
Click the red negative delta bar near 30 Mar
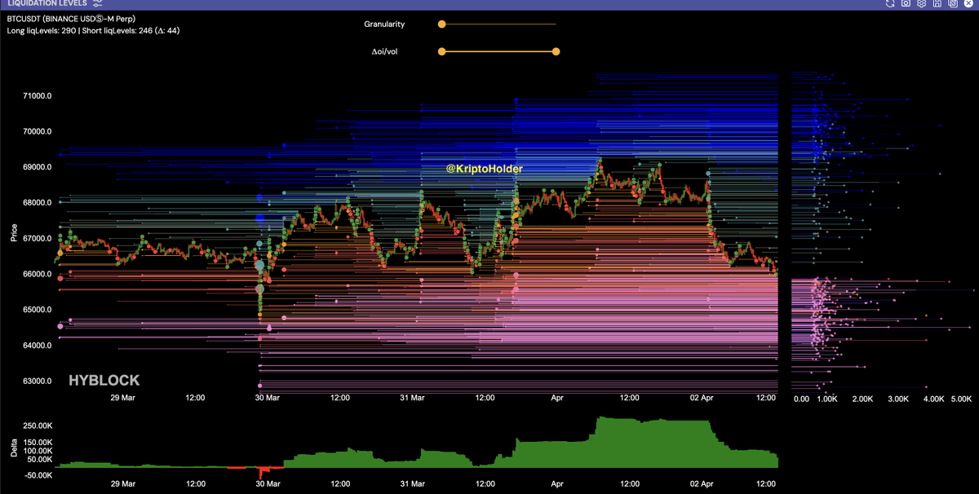263,472
